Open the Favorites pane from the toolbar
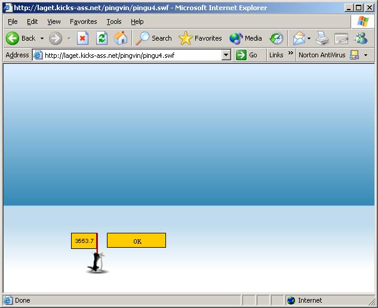The height and width of the screenshot is (308, 378). click(200, 38)
